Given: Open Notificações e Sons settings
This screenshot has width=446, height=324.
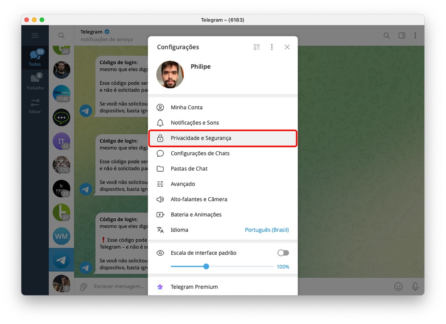Looking at the screenshot, I should pos(195,123).
